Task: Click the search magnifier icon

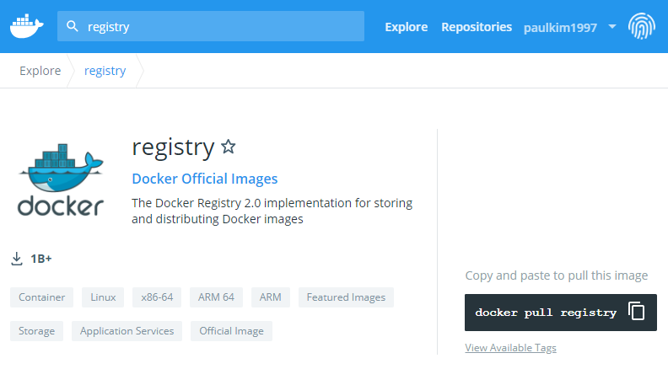Action: point(73,26)
